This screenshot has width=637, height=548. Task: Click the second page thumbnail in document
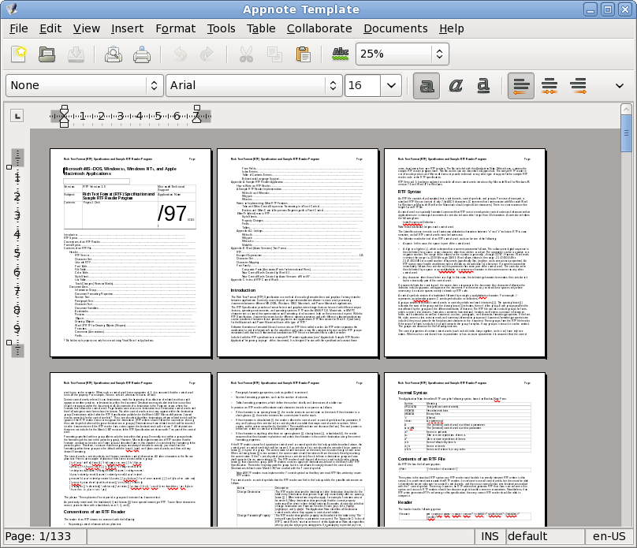[298, 252]
